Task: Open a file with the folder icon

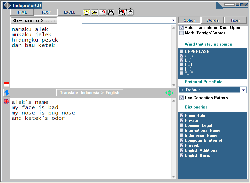Action: (94, 12)
